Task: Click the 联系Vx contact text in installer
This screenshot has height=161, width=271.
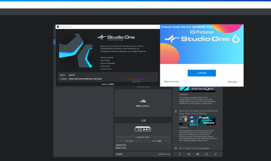Action: point(171,82)
